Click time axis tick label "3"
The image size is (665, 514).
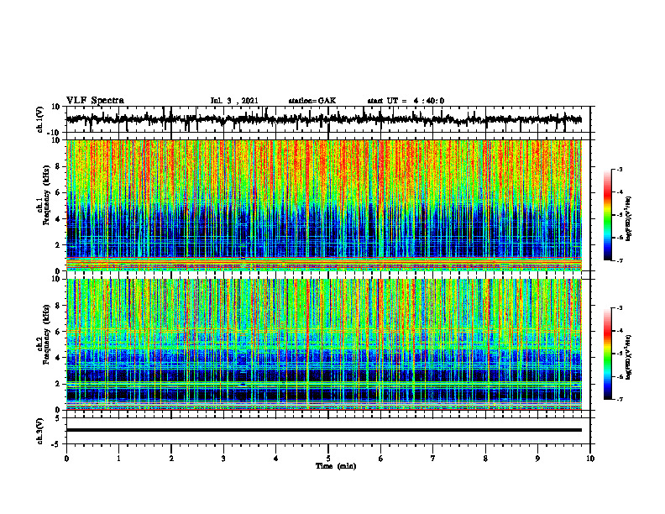click(x=223, y=459)
